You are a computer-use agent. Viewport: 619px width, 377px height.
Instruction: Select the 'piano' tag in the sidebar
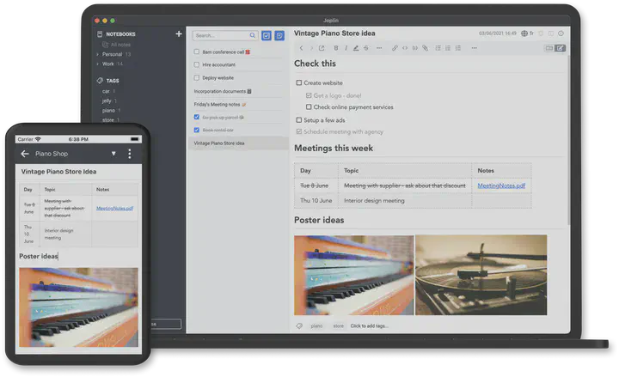point(108,110)
